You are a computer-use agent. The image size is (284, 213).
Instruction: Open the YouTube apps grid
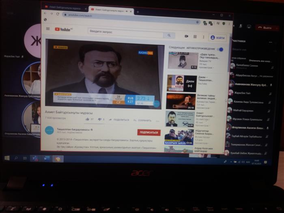coord(195,37)
